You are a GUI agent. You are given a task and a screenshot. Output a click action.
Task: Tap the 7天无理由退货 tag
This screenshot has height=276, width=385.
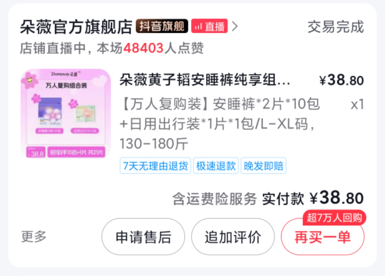click(x=155, y=166)
